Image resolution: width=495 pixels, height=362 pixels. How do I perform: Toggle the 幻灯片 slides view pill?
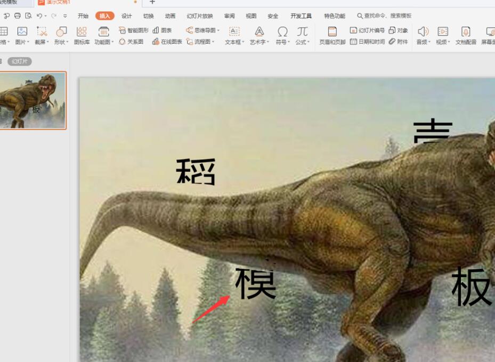click(20, 61)
